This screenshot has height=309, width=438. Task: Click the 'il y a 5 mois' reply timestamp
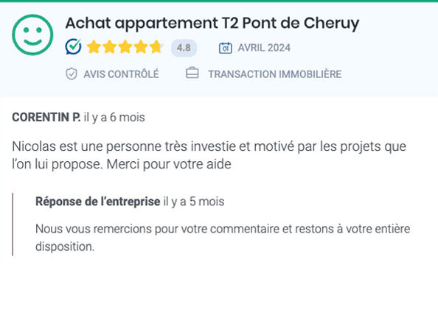194,202
